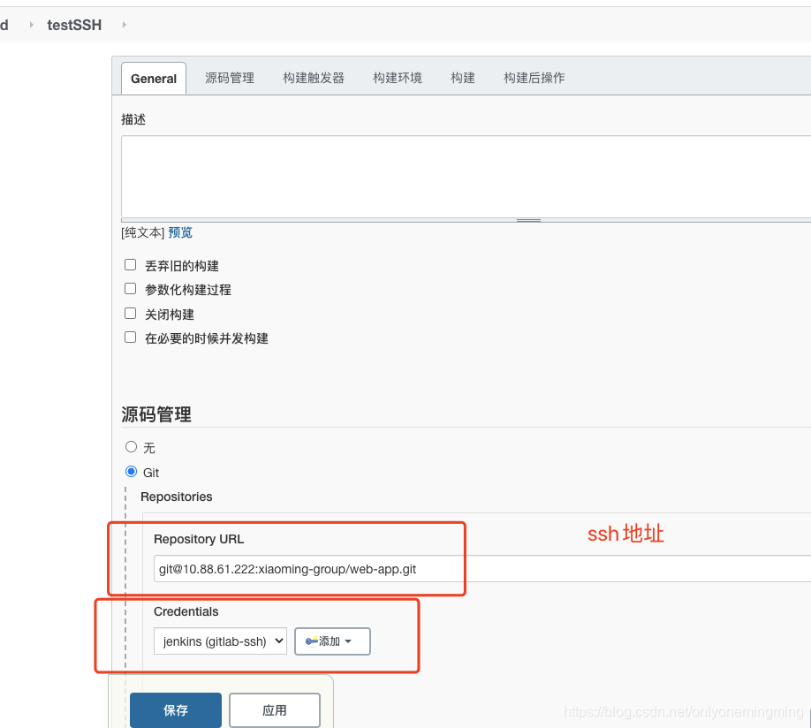811x728 pixels.
Task: Open the 预览 link
Action: pos(180,233)
